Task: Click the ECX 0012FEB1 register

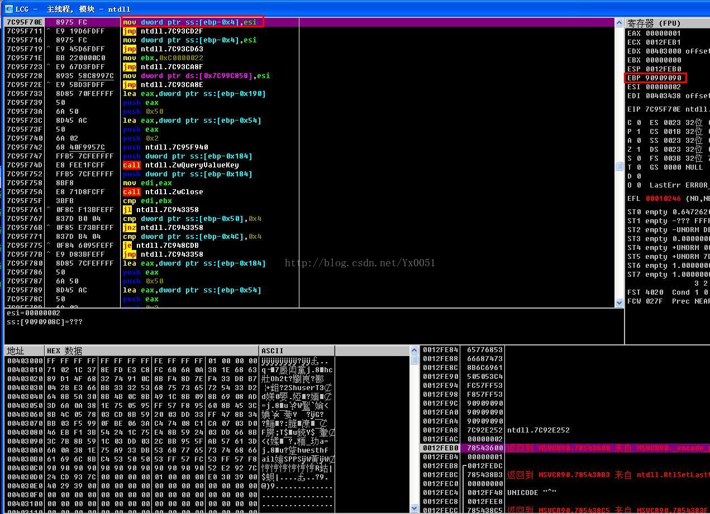Action: click(654, 42)
